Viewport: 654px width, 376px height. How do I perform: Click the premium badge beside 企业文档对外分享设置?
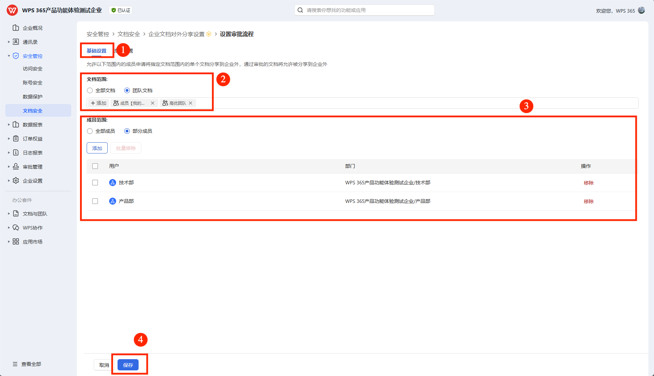(x=209, y=34)
